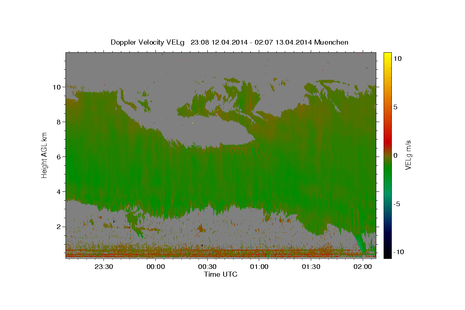The image size is (465, 310).
Task: Click the height tick label 10
Action: tap(57, 87)
